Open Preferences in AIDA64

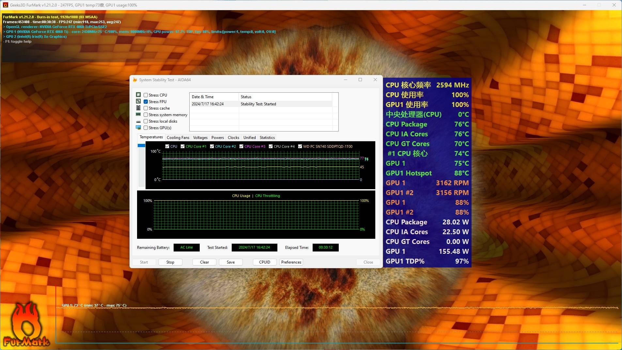[x=291, y=262]
